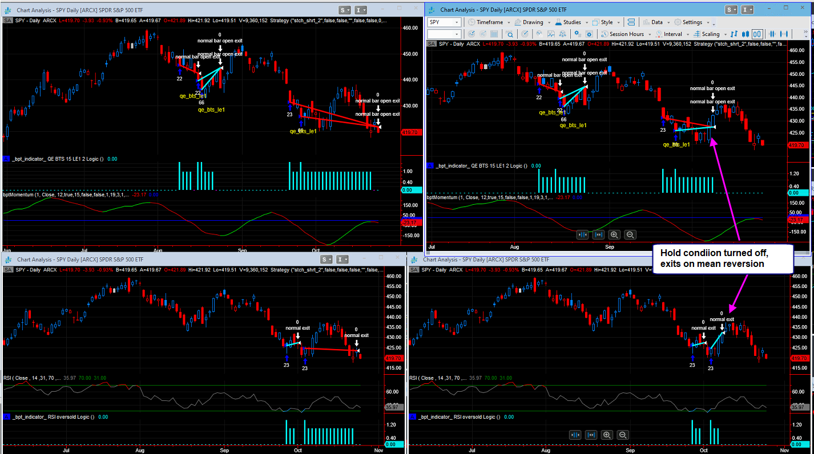814x454 pixels.
Task: Zoom out on the top-right chart
Action: pos(630,234)
